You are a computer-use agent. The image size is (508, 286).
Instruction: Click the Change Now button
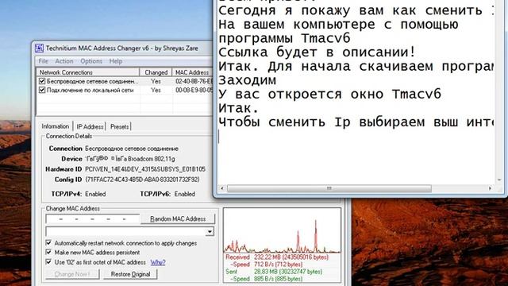point(72,274)
